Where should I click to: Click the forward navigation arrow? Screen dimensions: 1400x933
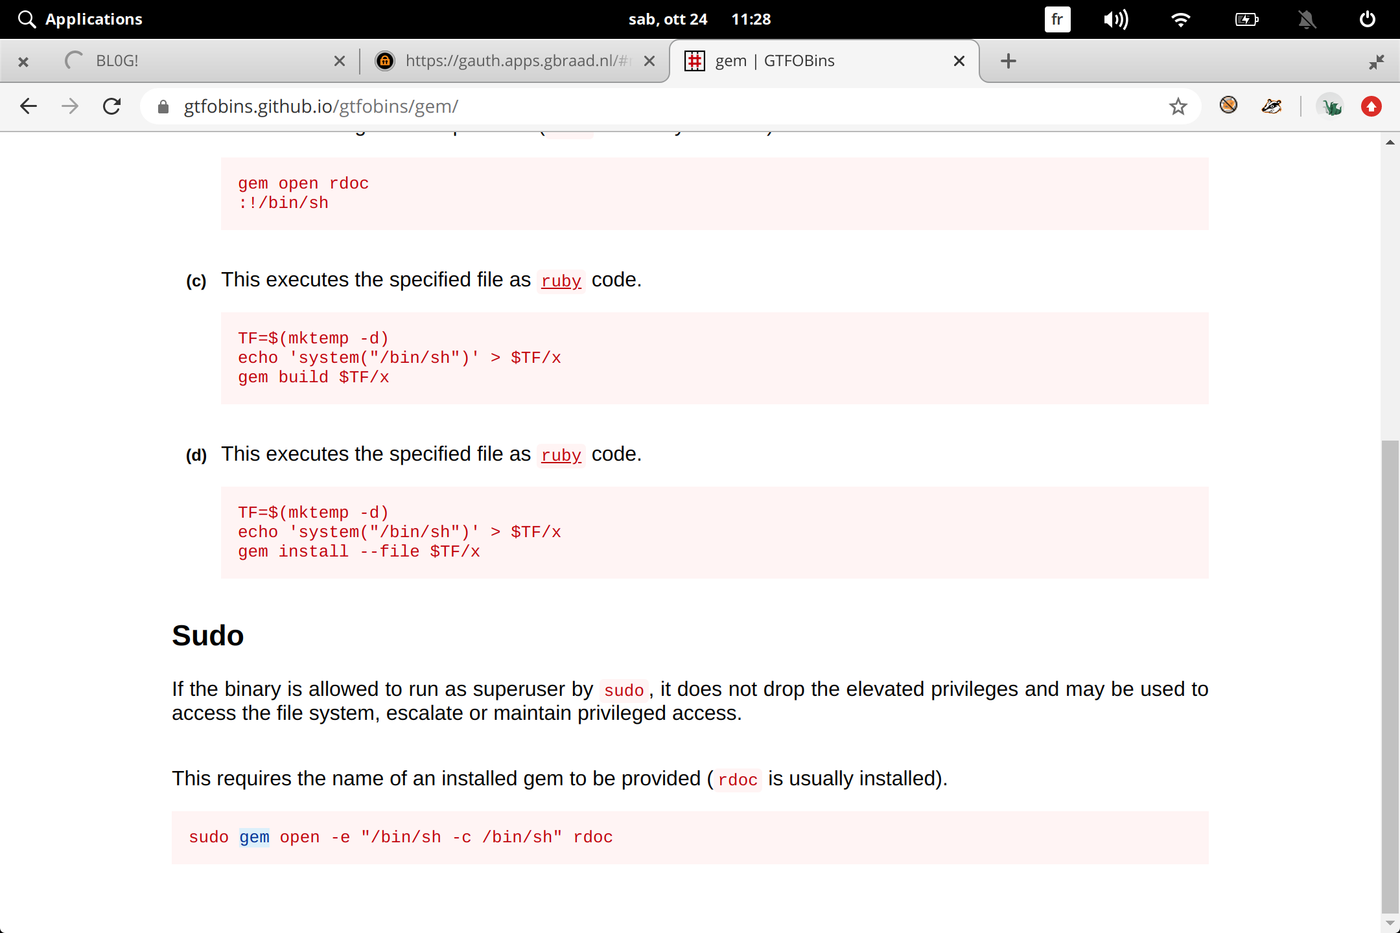tap(70, 106)
